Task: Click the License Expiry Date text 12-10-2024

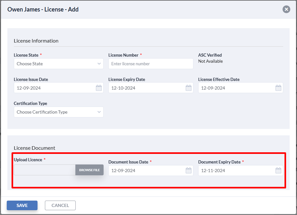Action: pos(123,88)
